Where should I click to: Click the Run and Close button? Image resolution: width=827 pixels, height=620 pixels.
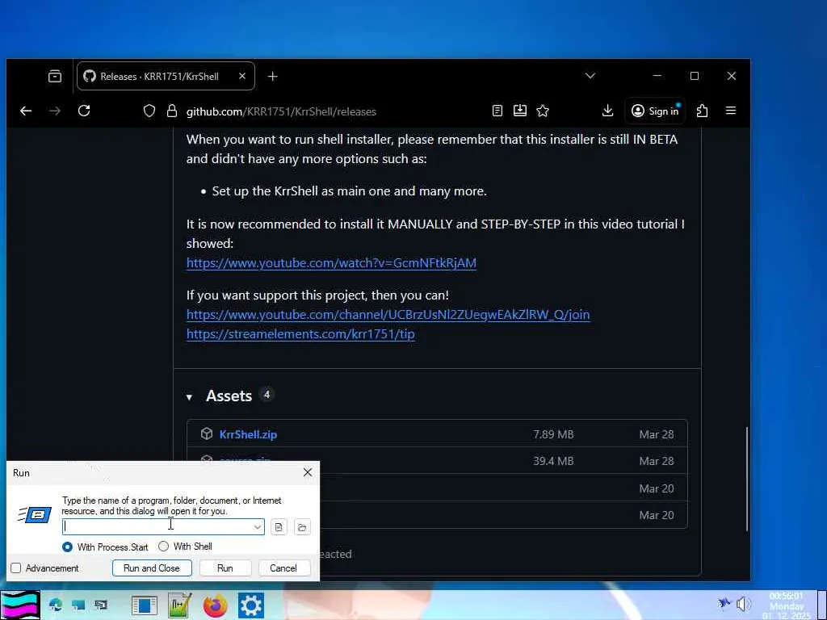(x=152, y=568)
